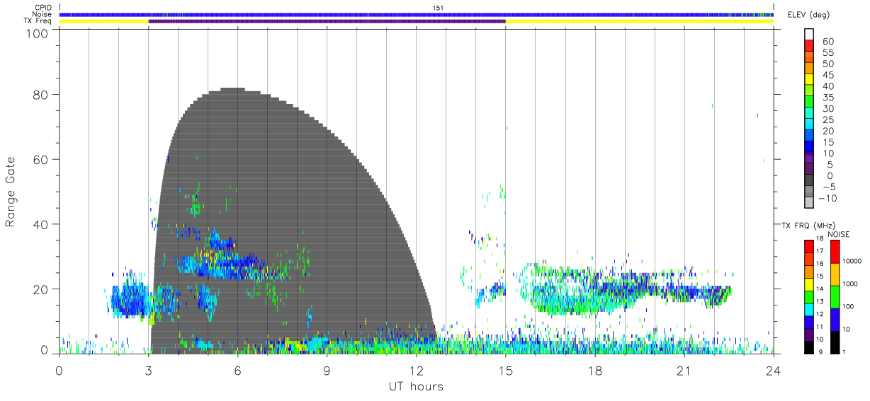Click the UT hours axis title
870x401 pixels.
coord(416,387)
